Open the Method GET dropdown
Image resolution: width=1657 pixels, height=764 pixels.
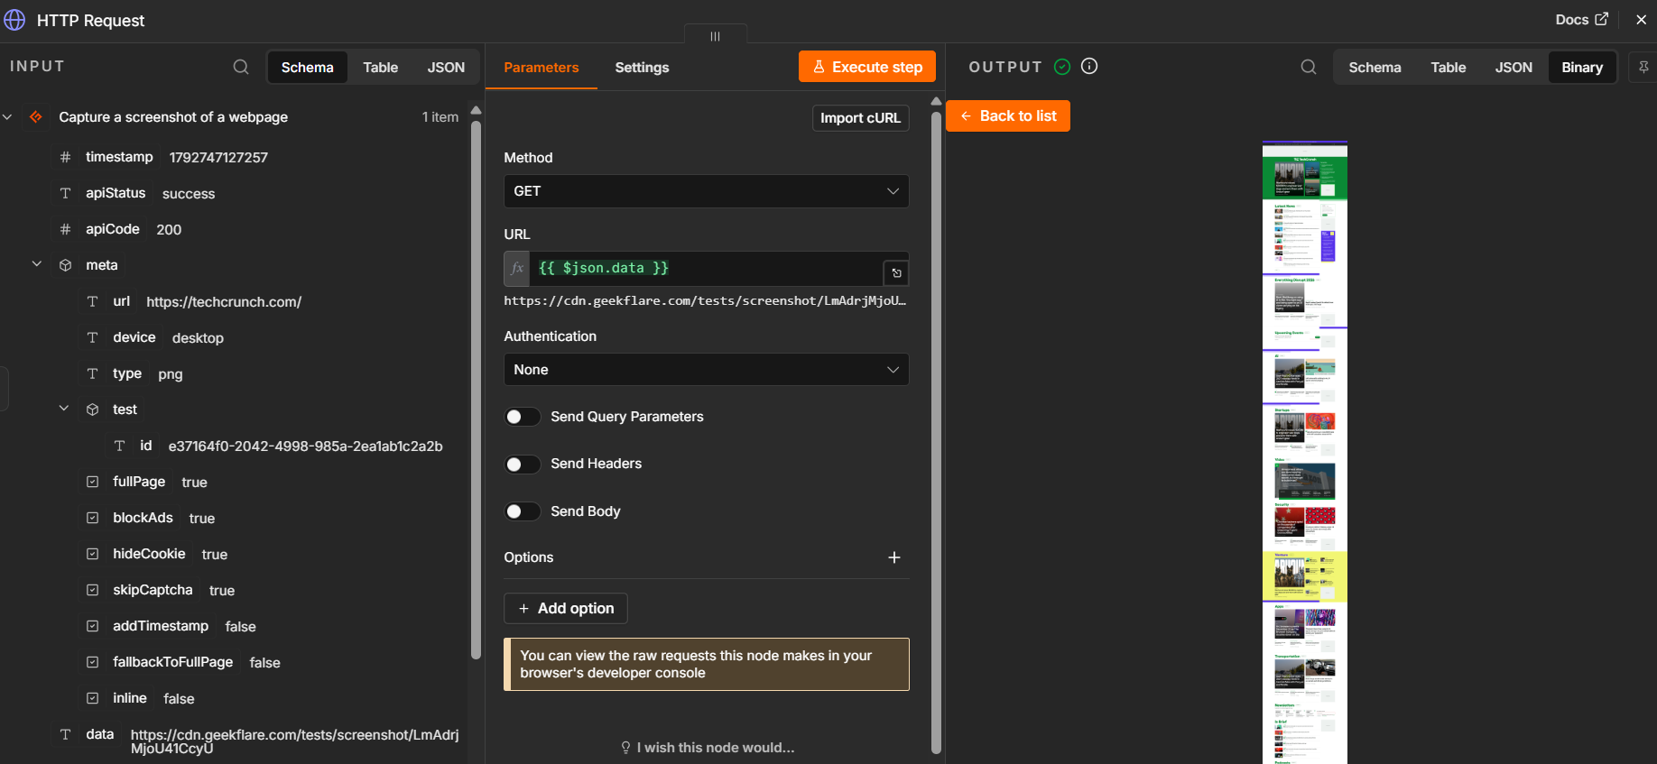pos(706,191)
